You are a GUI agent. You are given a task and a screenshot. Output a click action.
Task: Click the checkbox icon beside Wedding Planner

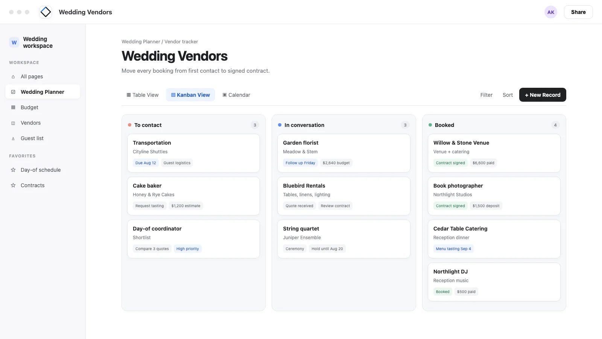13,92
